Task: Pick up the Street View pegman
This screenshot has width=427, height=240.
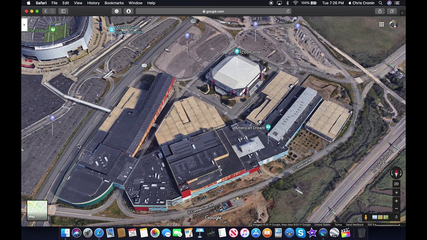Action: (366, 217)
